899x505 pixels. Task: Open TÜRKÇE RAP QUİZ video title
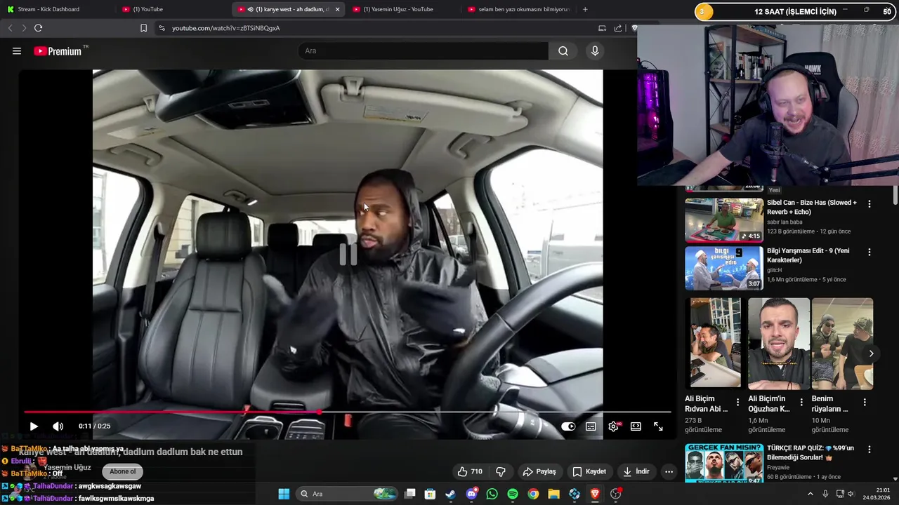point(811,452)
